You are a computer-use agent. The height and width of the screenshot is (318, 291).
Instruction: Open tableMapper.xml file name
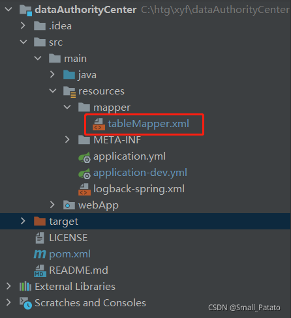coord(149,124)
